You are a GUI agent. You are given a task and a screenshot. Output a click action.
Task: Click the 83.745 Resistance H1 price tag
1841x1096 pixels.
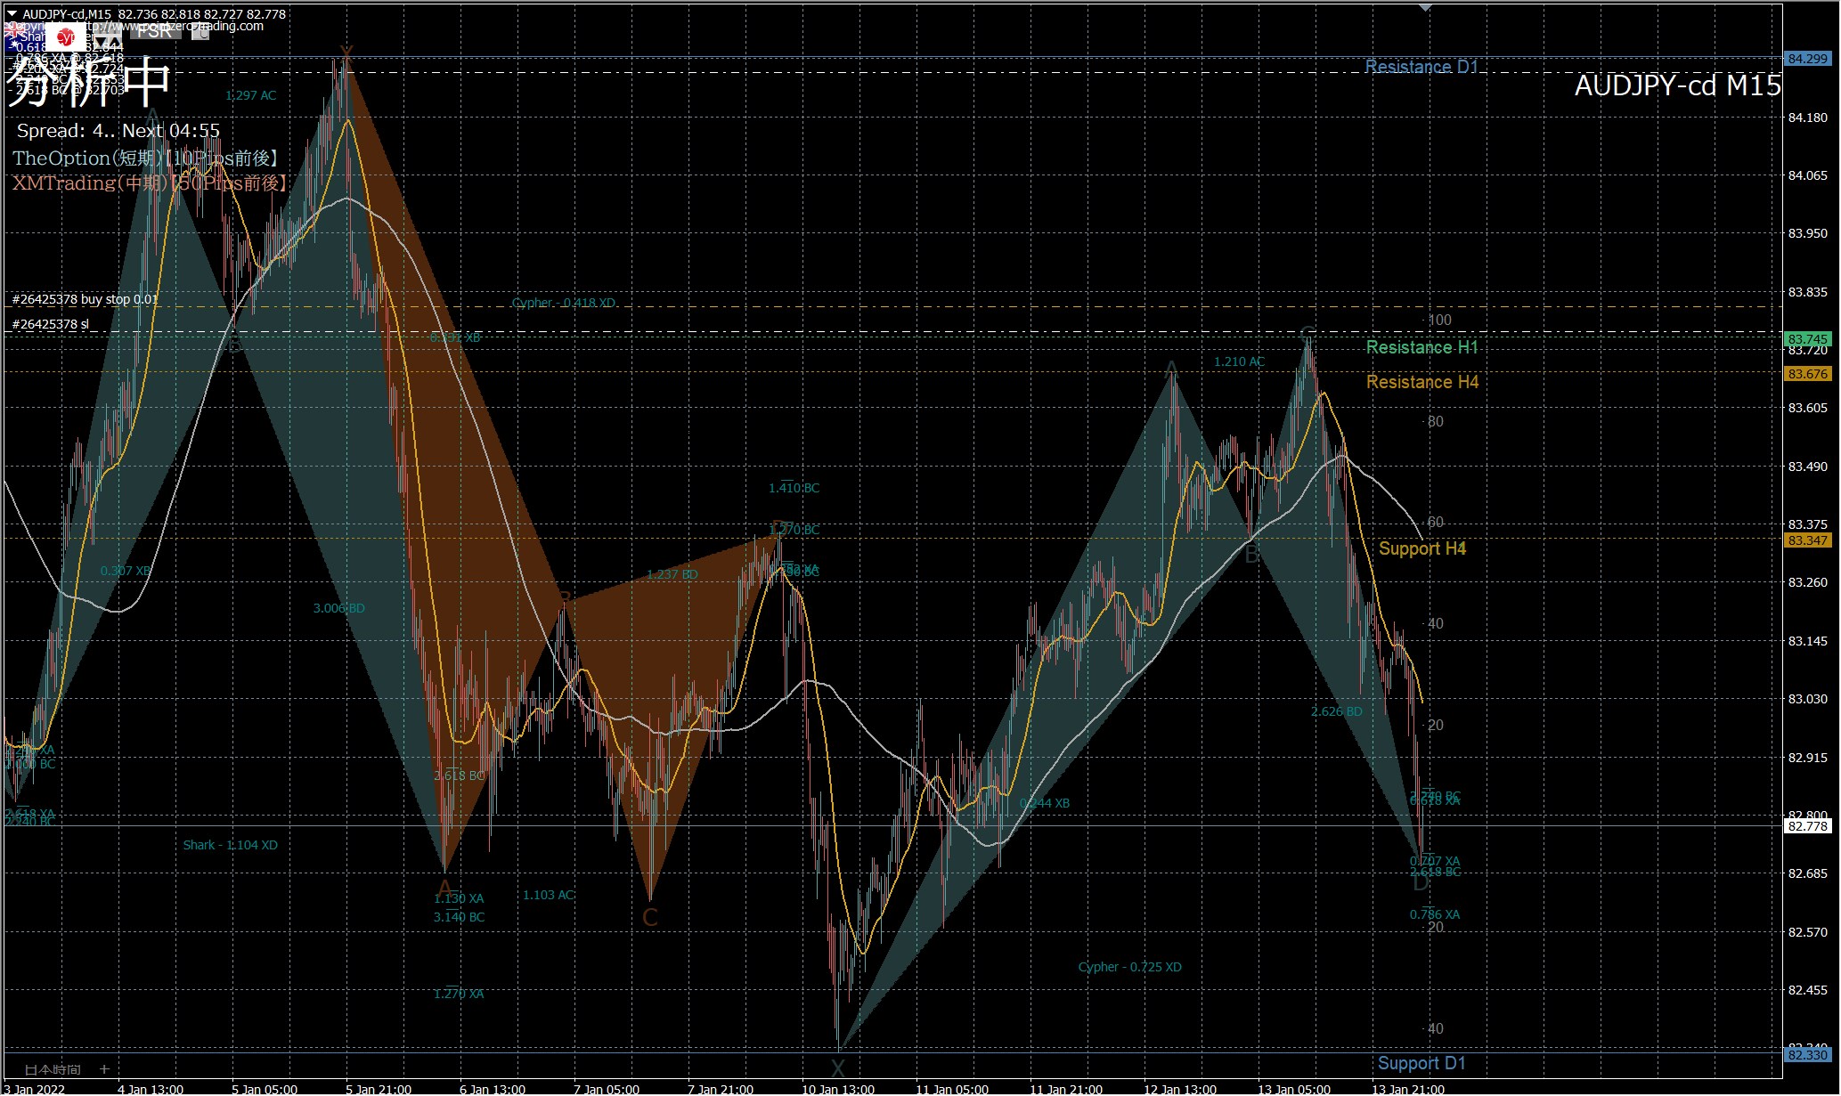(1807, 339)
